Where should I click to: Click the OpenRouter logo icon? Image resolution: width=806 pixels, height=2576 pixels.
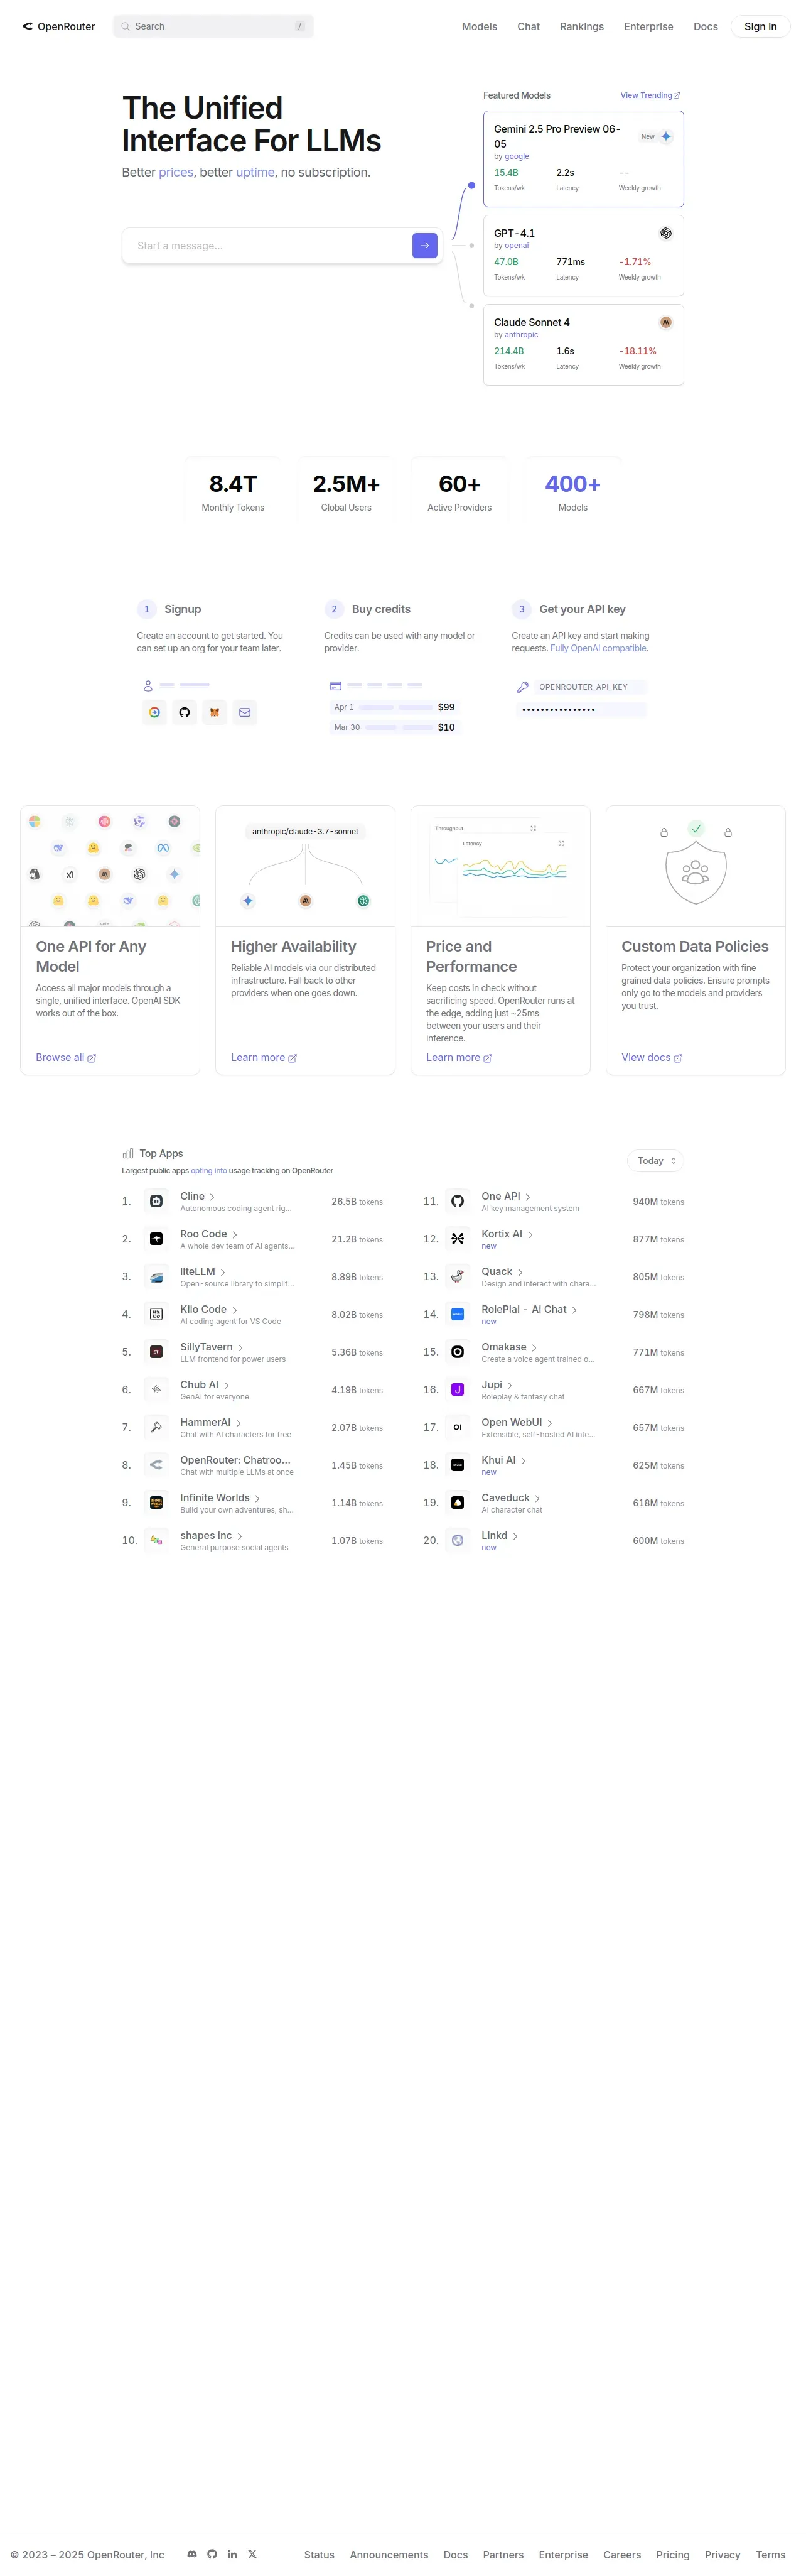pyautogui.click(x=27, y=27)
